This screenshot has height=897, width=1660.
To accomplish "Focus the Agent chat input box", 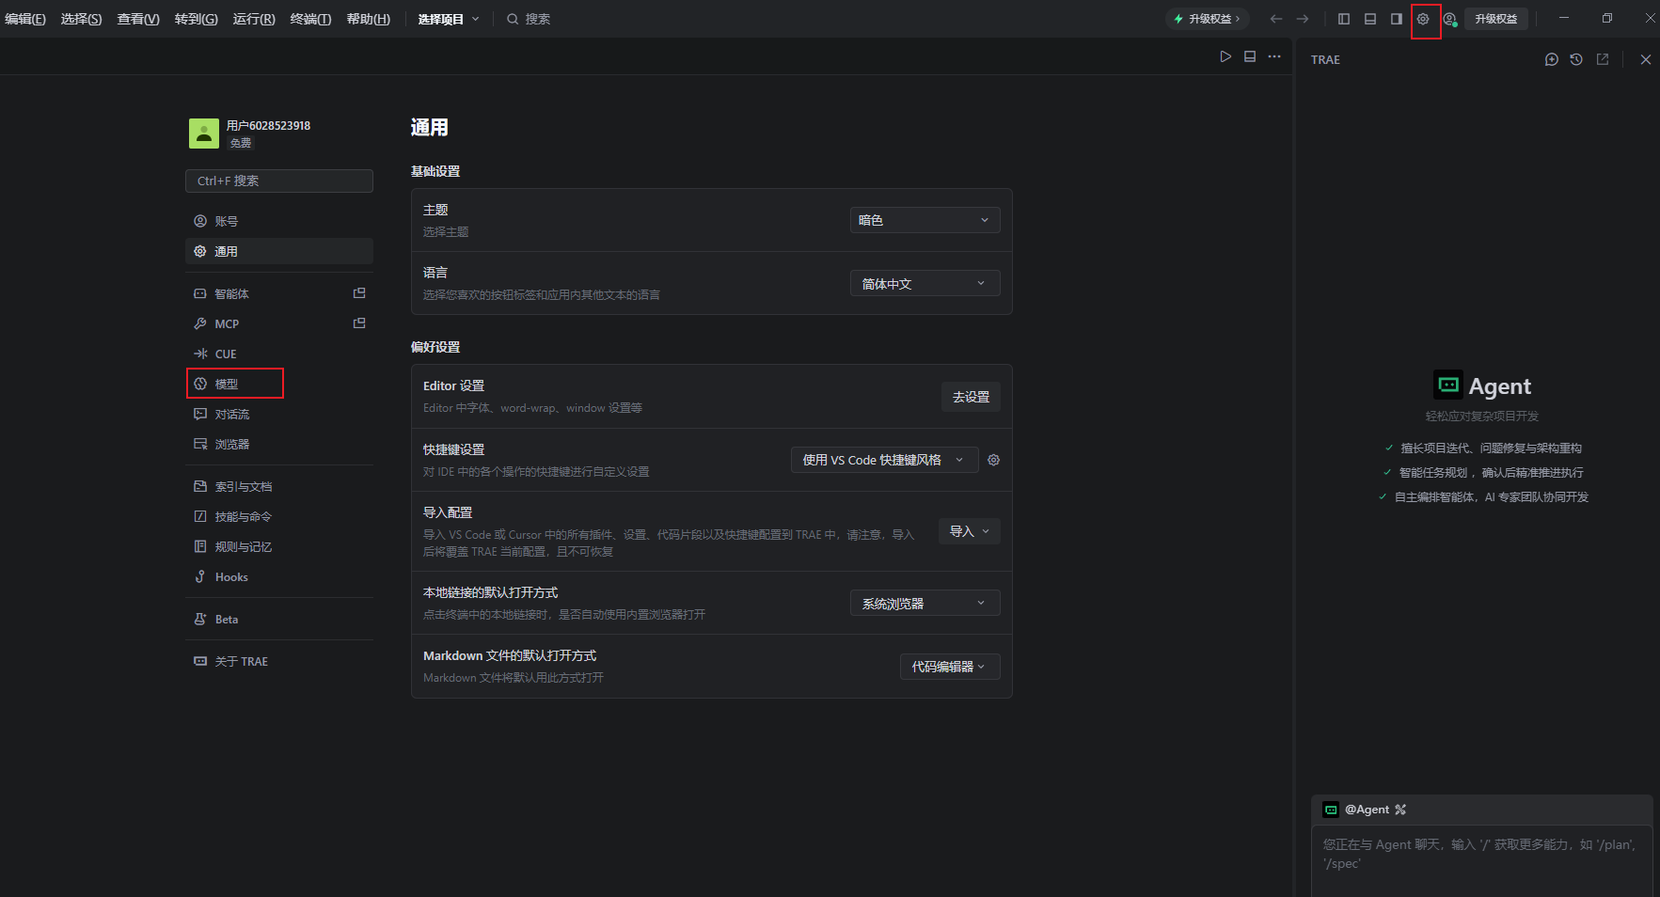I will (1481, 860).
